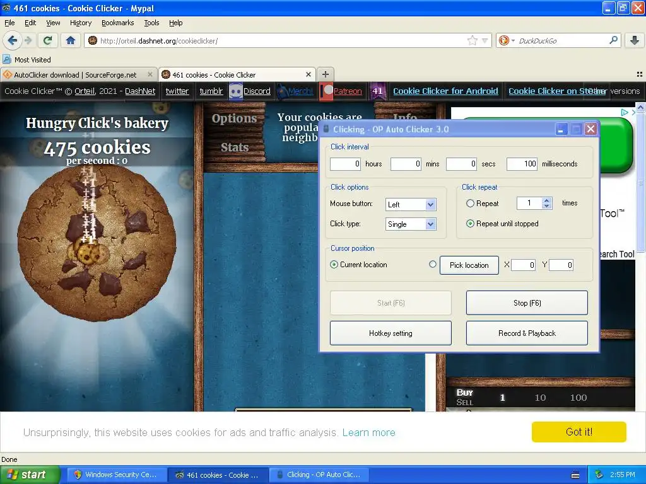646x484 pixels.
Task: Open the Edit menu
Action: (30, 23)
